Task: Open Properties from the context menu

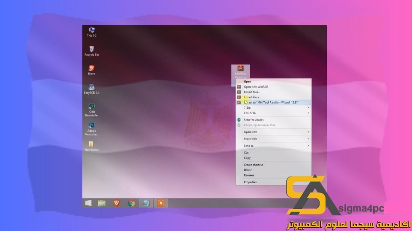Action: pos(274,182)
